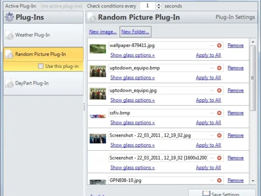Click the New Folder... link

tap(135, 32)
